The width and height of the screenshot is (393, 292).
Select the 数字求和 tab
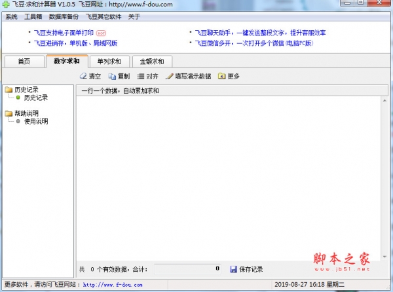(67, 61)
